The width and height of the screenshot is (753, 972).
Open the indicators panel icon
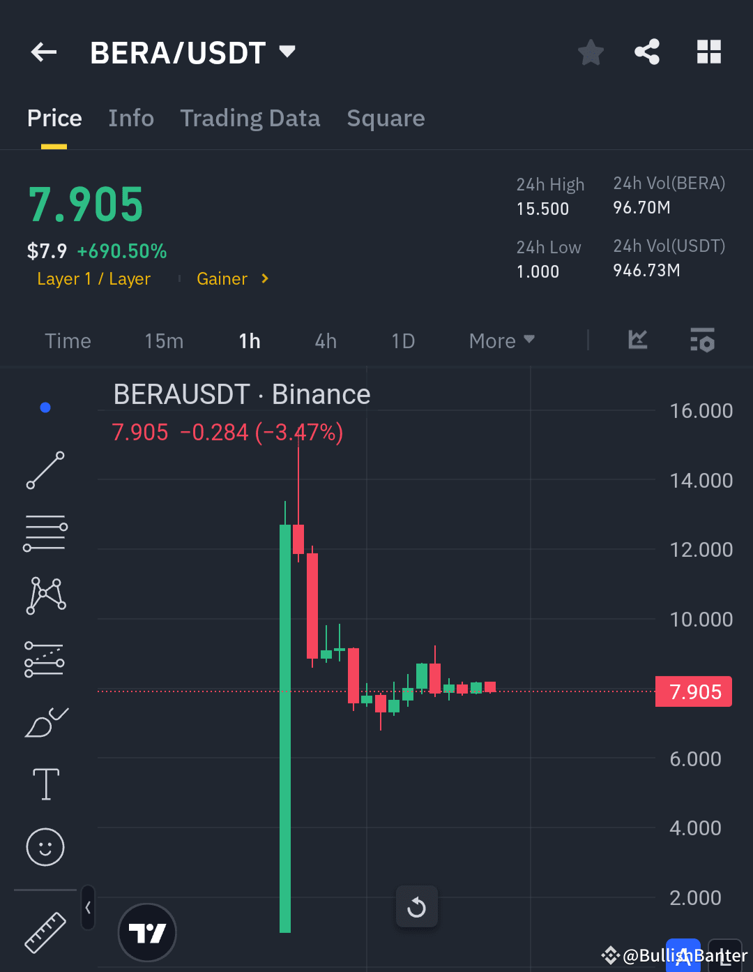(637, 341)
